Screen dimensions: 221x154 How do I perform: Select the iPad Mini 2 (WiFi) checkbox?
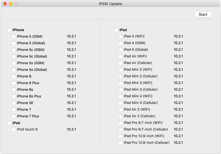tap(121, 70)
